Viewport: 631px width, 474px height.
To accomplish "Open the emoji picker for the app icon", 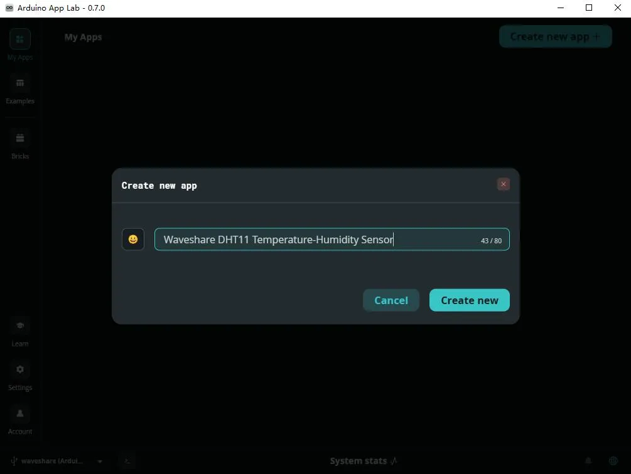I will pos(133,240).
